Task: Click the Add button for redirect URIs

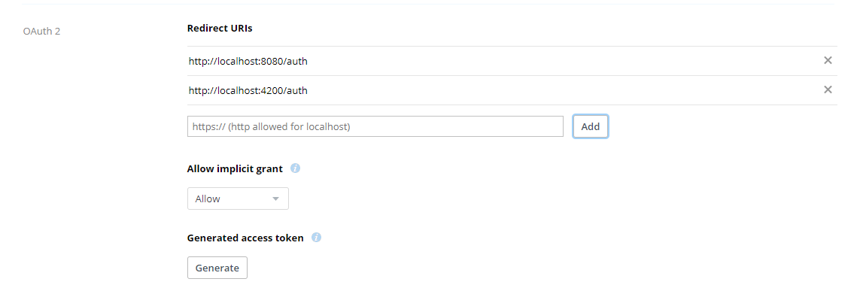Action: (591, 126)
